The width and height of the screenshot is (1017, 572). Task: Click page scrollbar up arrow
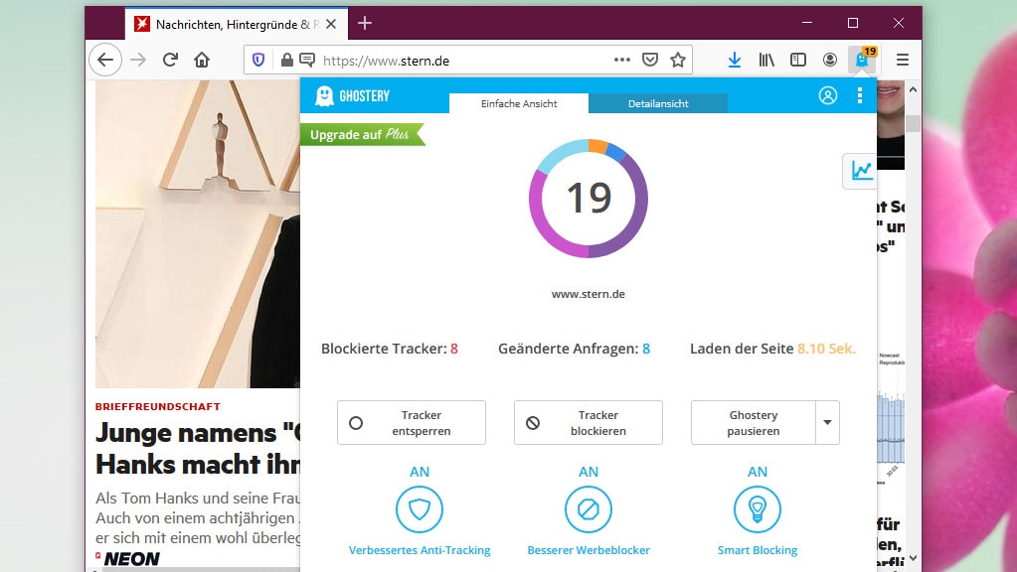914,90
